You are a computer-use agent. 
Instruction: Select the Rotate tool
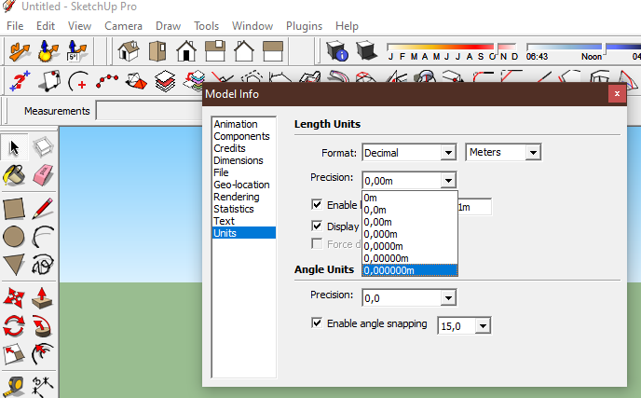pos(14,325)
